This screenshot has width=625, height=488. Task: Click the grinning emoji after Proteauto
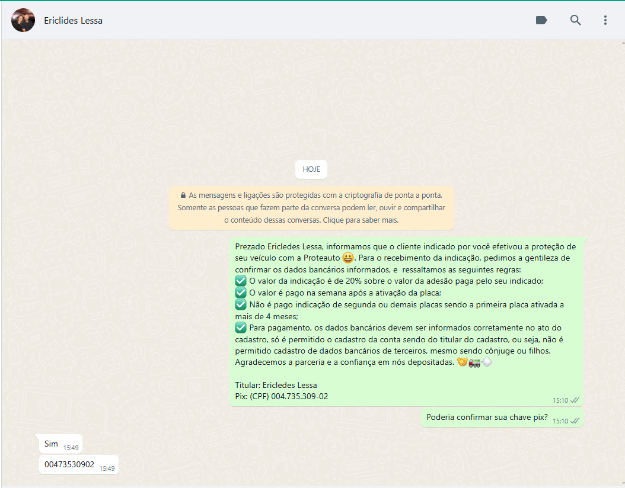click(348, 258)
